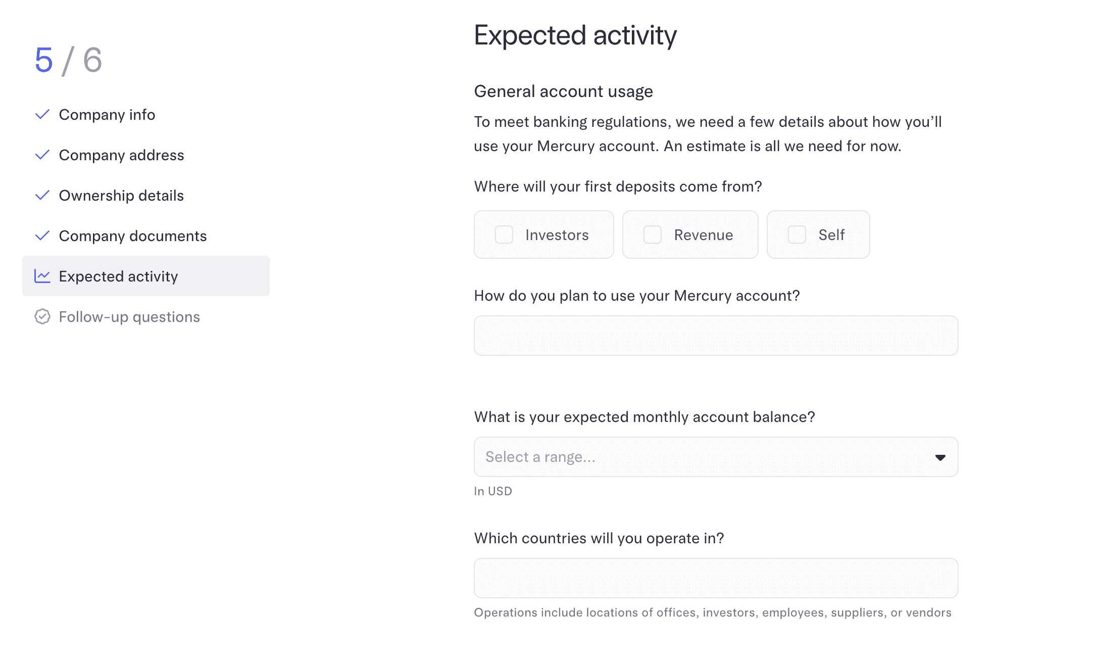
Task: Navigate to the Ownership details step label
Action: click(x=121, y=196)
